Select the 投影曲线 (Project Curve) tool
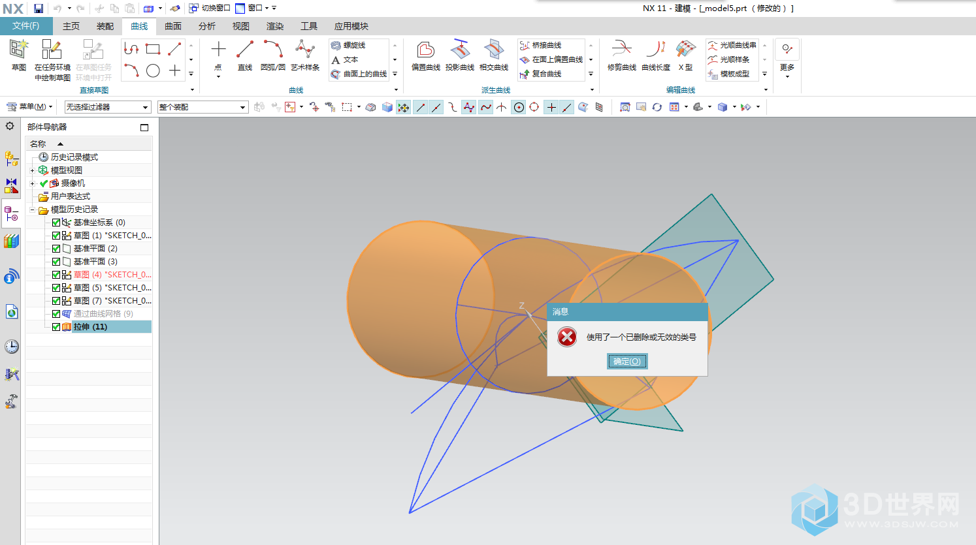976x545 pixels. (x=460, y=55)
